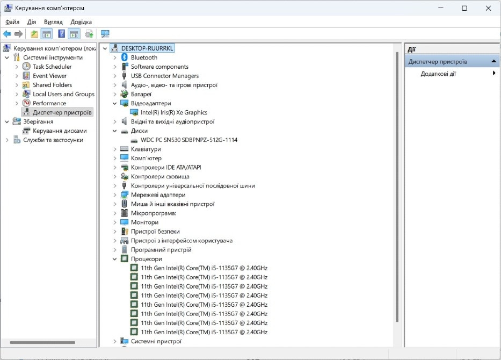Screen dimensions: 501x360
Task: Click the Up one level folder icon
Action: click(34, 34)
